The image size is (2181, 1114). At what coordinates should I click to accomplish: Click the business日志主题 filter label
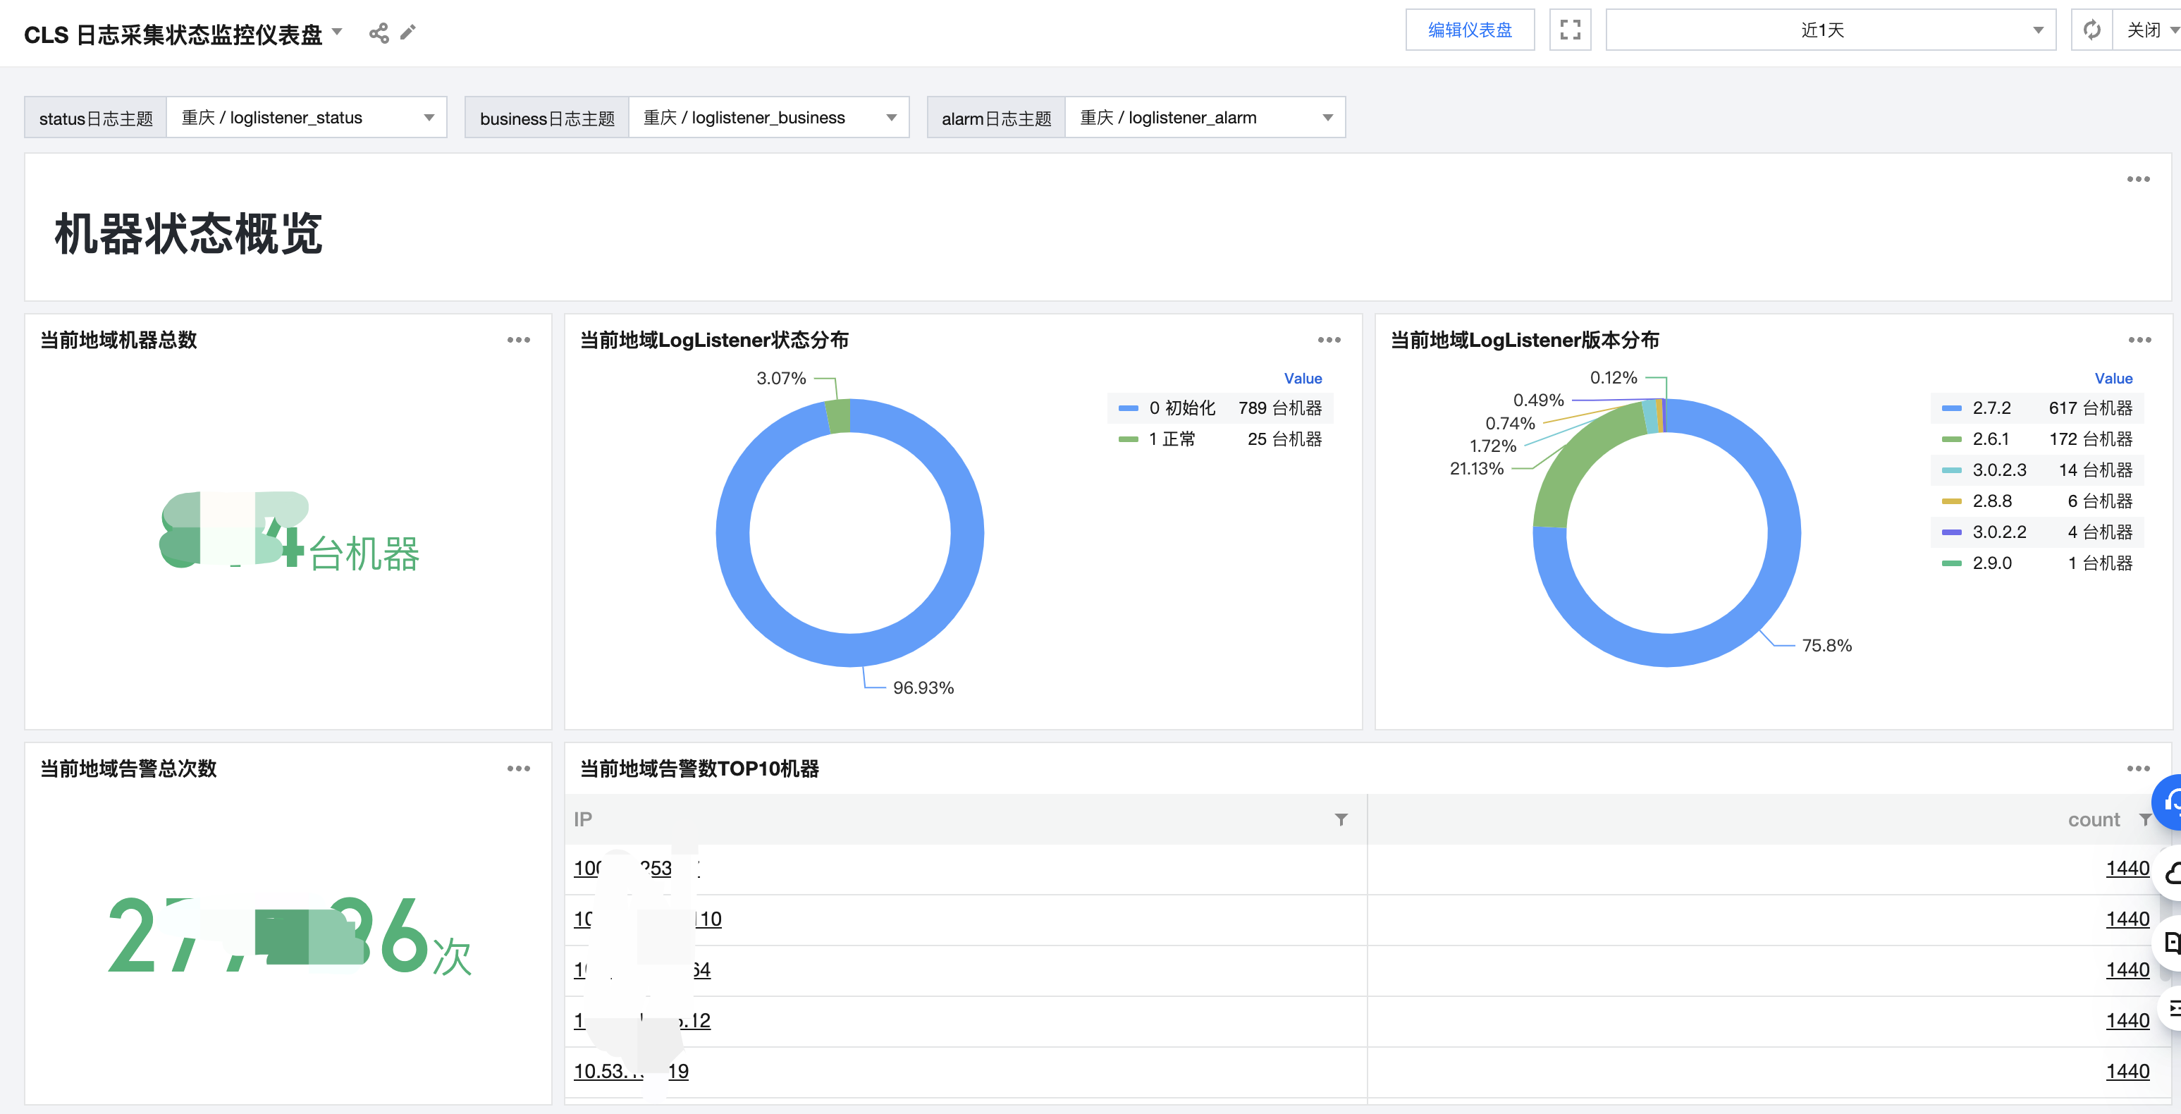(547, 118)
